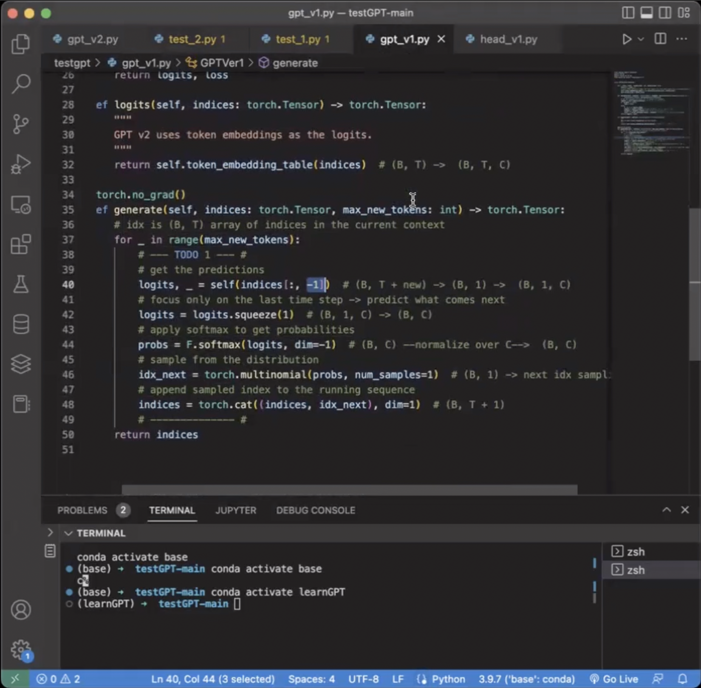Viewport: 701px width, 688px height.
Task: Open the Remote Explorer view
Action: [20, 205]
